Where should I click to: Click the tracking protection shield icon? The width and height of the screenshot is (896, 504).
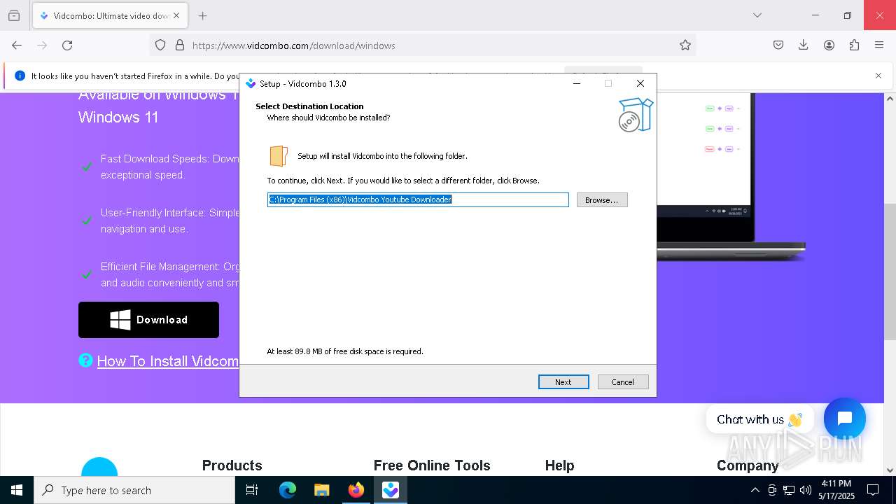pyautogui.click(x=160, y=45)
